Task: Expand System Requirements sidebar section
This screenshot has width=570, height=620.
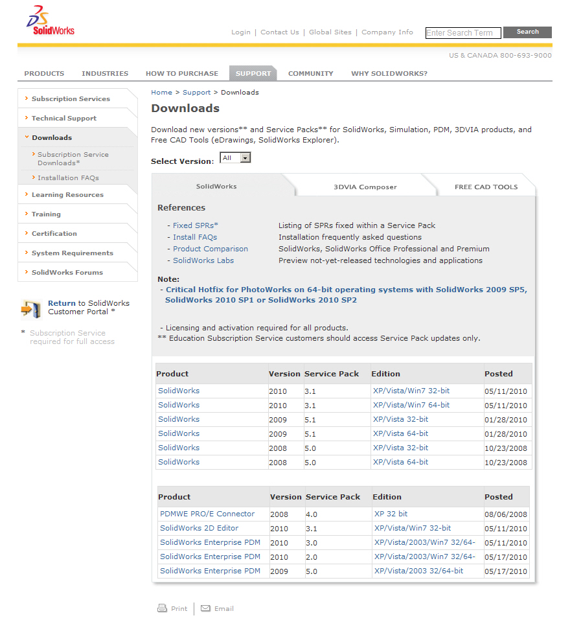Action: [73, 253]
